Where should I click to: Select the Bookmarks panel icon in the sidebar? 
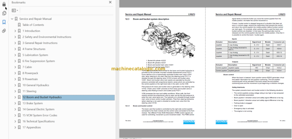coord(4,22)
